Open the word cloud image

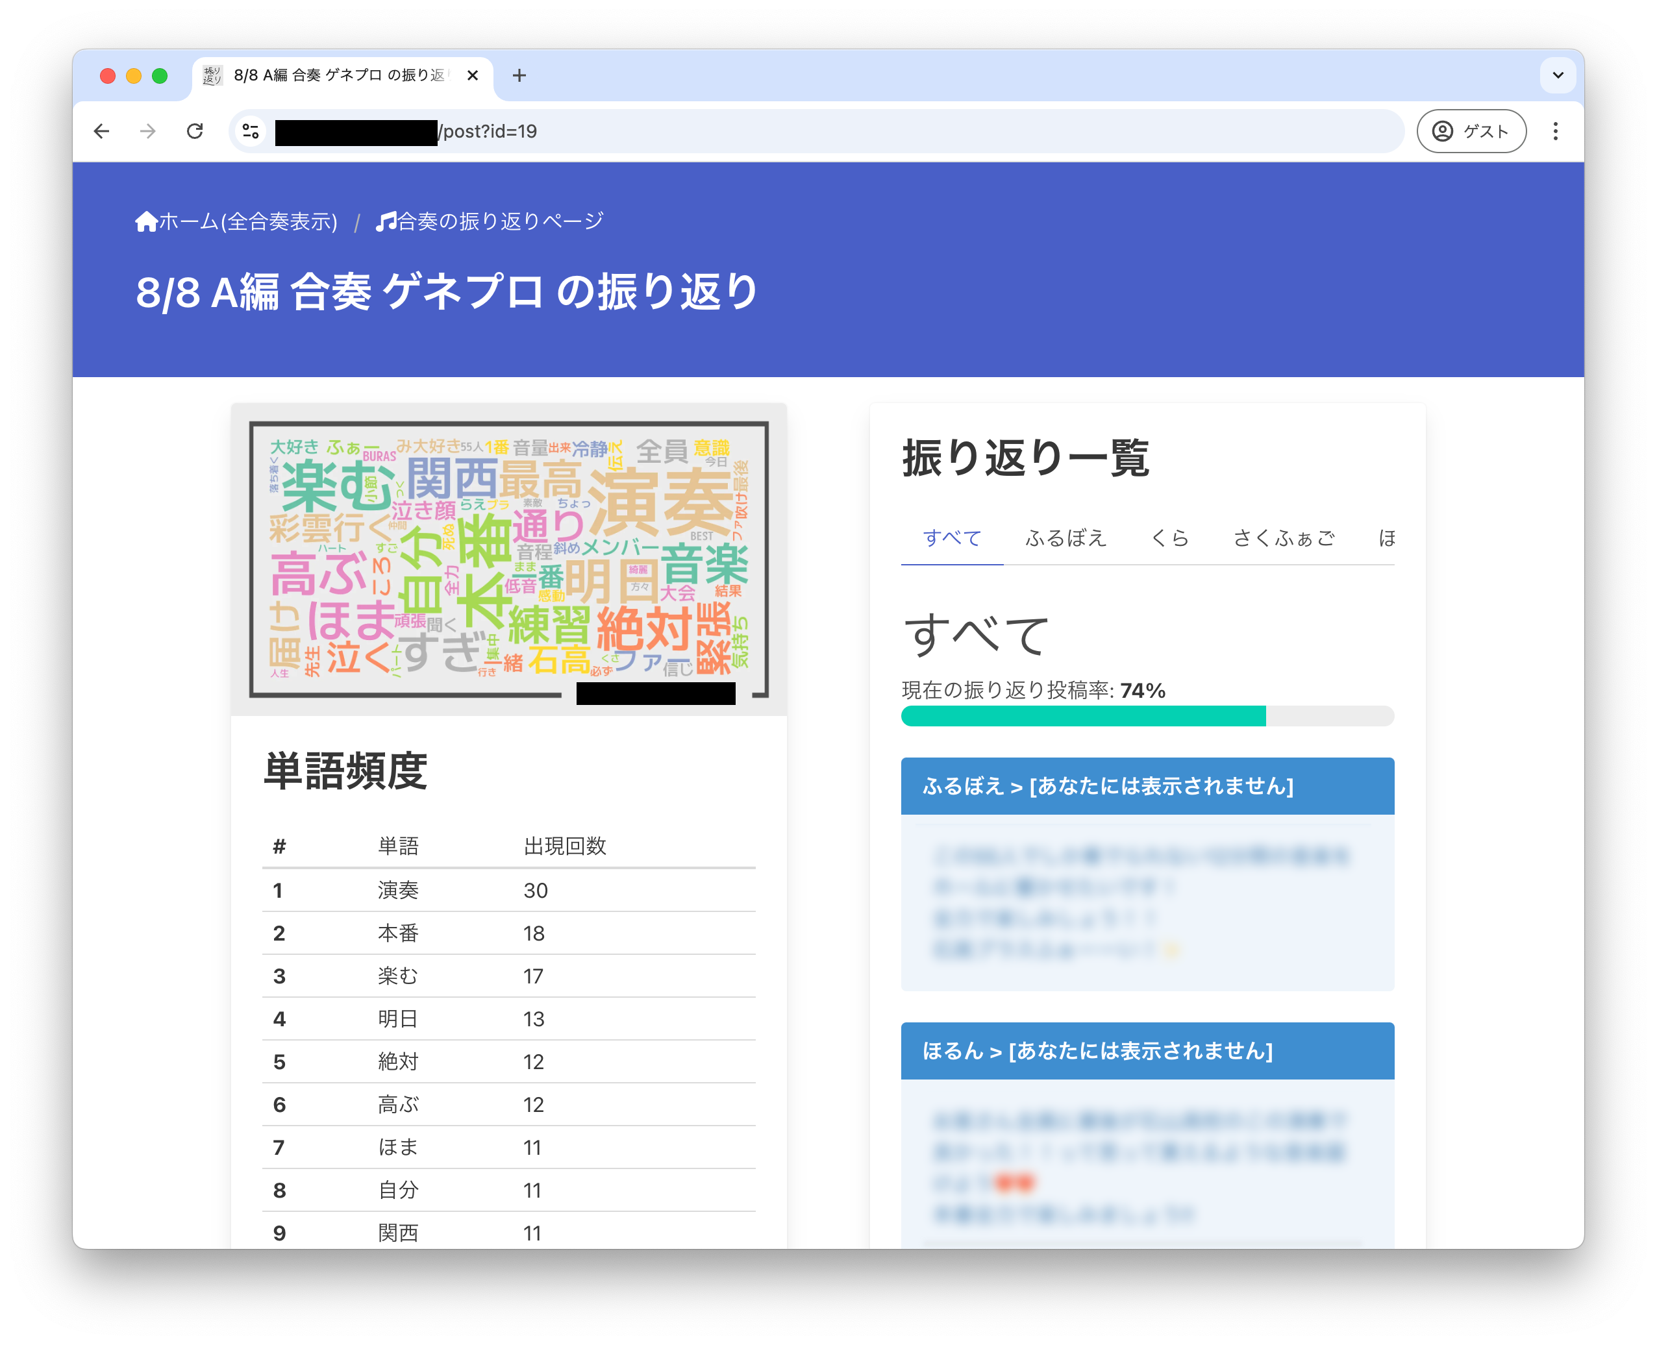pyautogui.click(x=508, y=560)
